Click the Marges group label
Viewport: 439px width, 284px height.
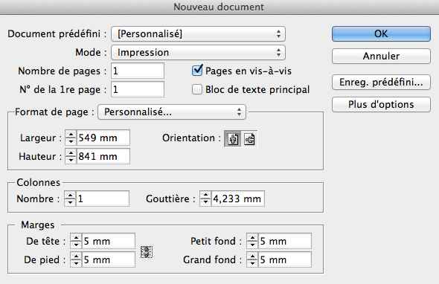click(x=37, y=225)
